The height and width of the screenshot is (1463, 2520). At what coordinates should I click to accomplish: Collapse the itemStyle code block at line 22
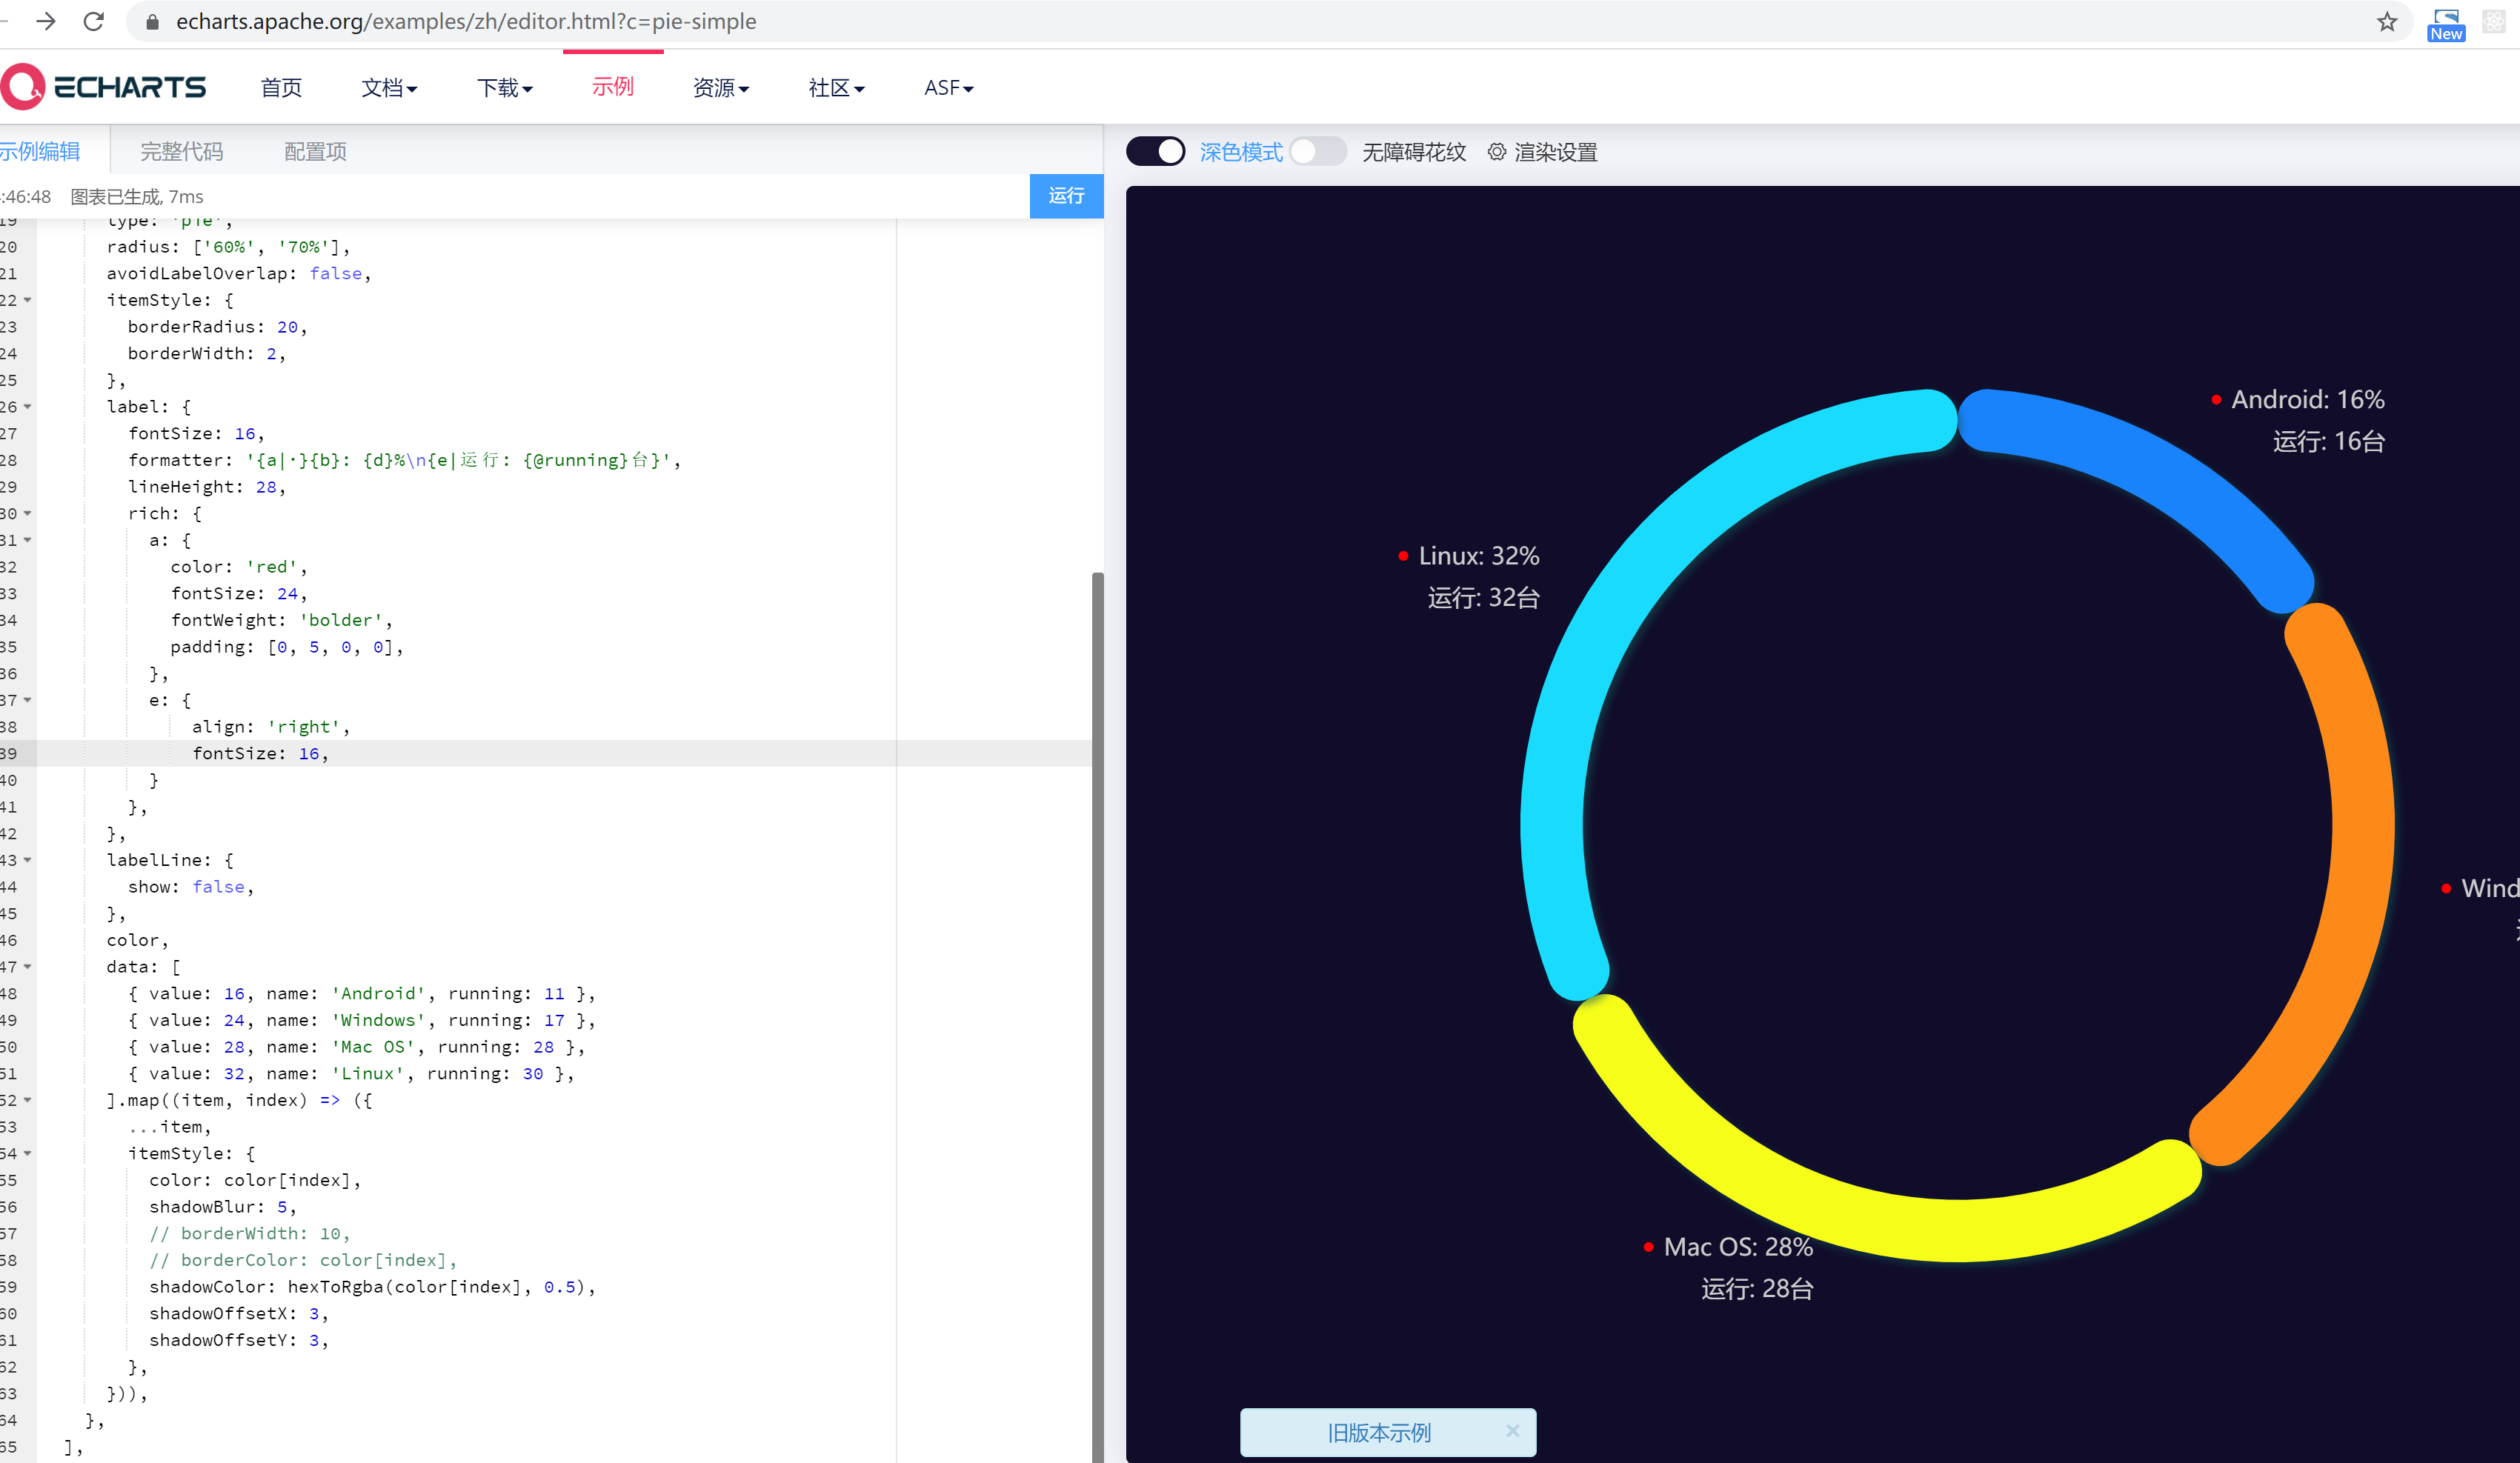point(26,299)
